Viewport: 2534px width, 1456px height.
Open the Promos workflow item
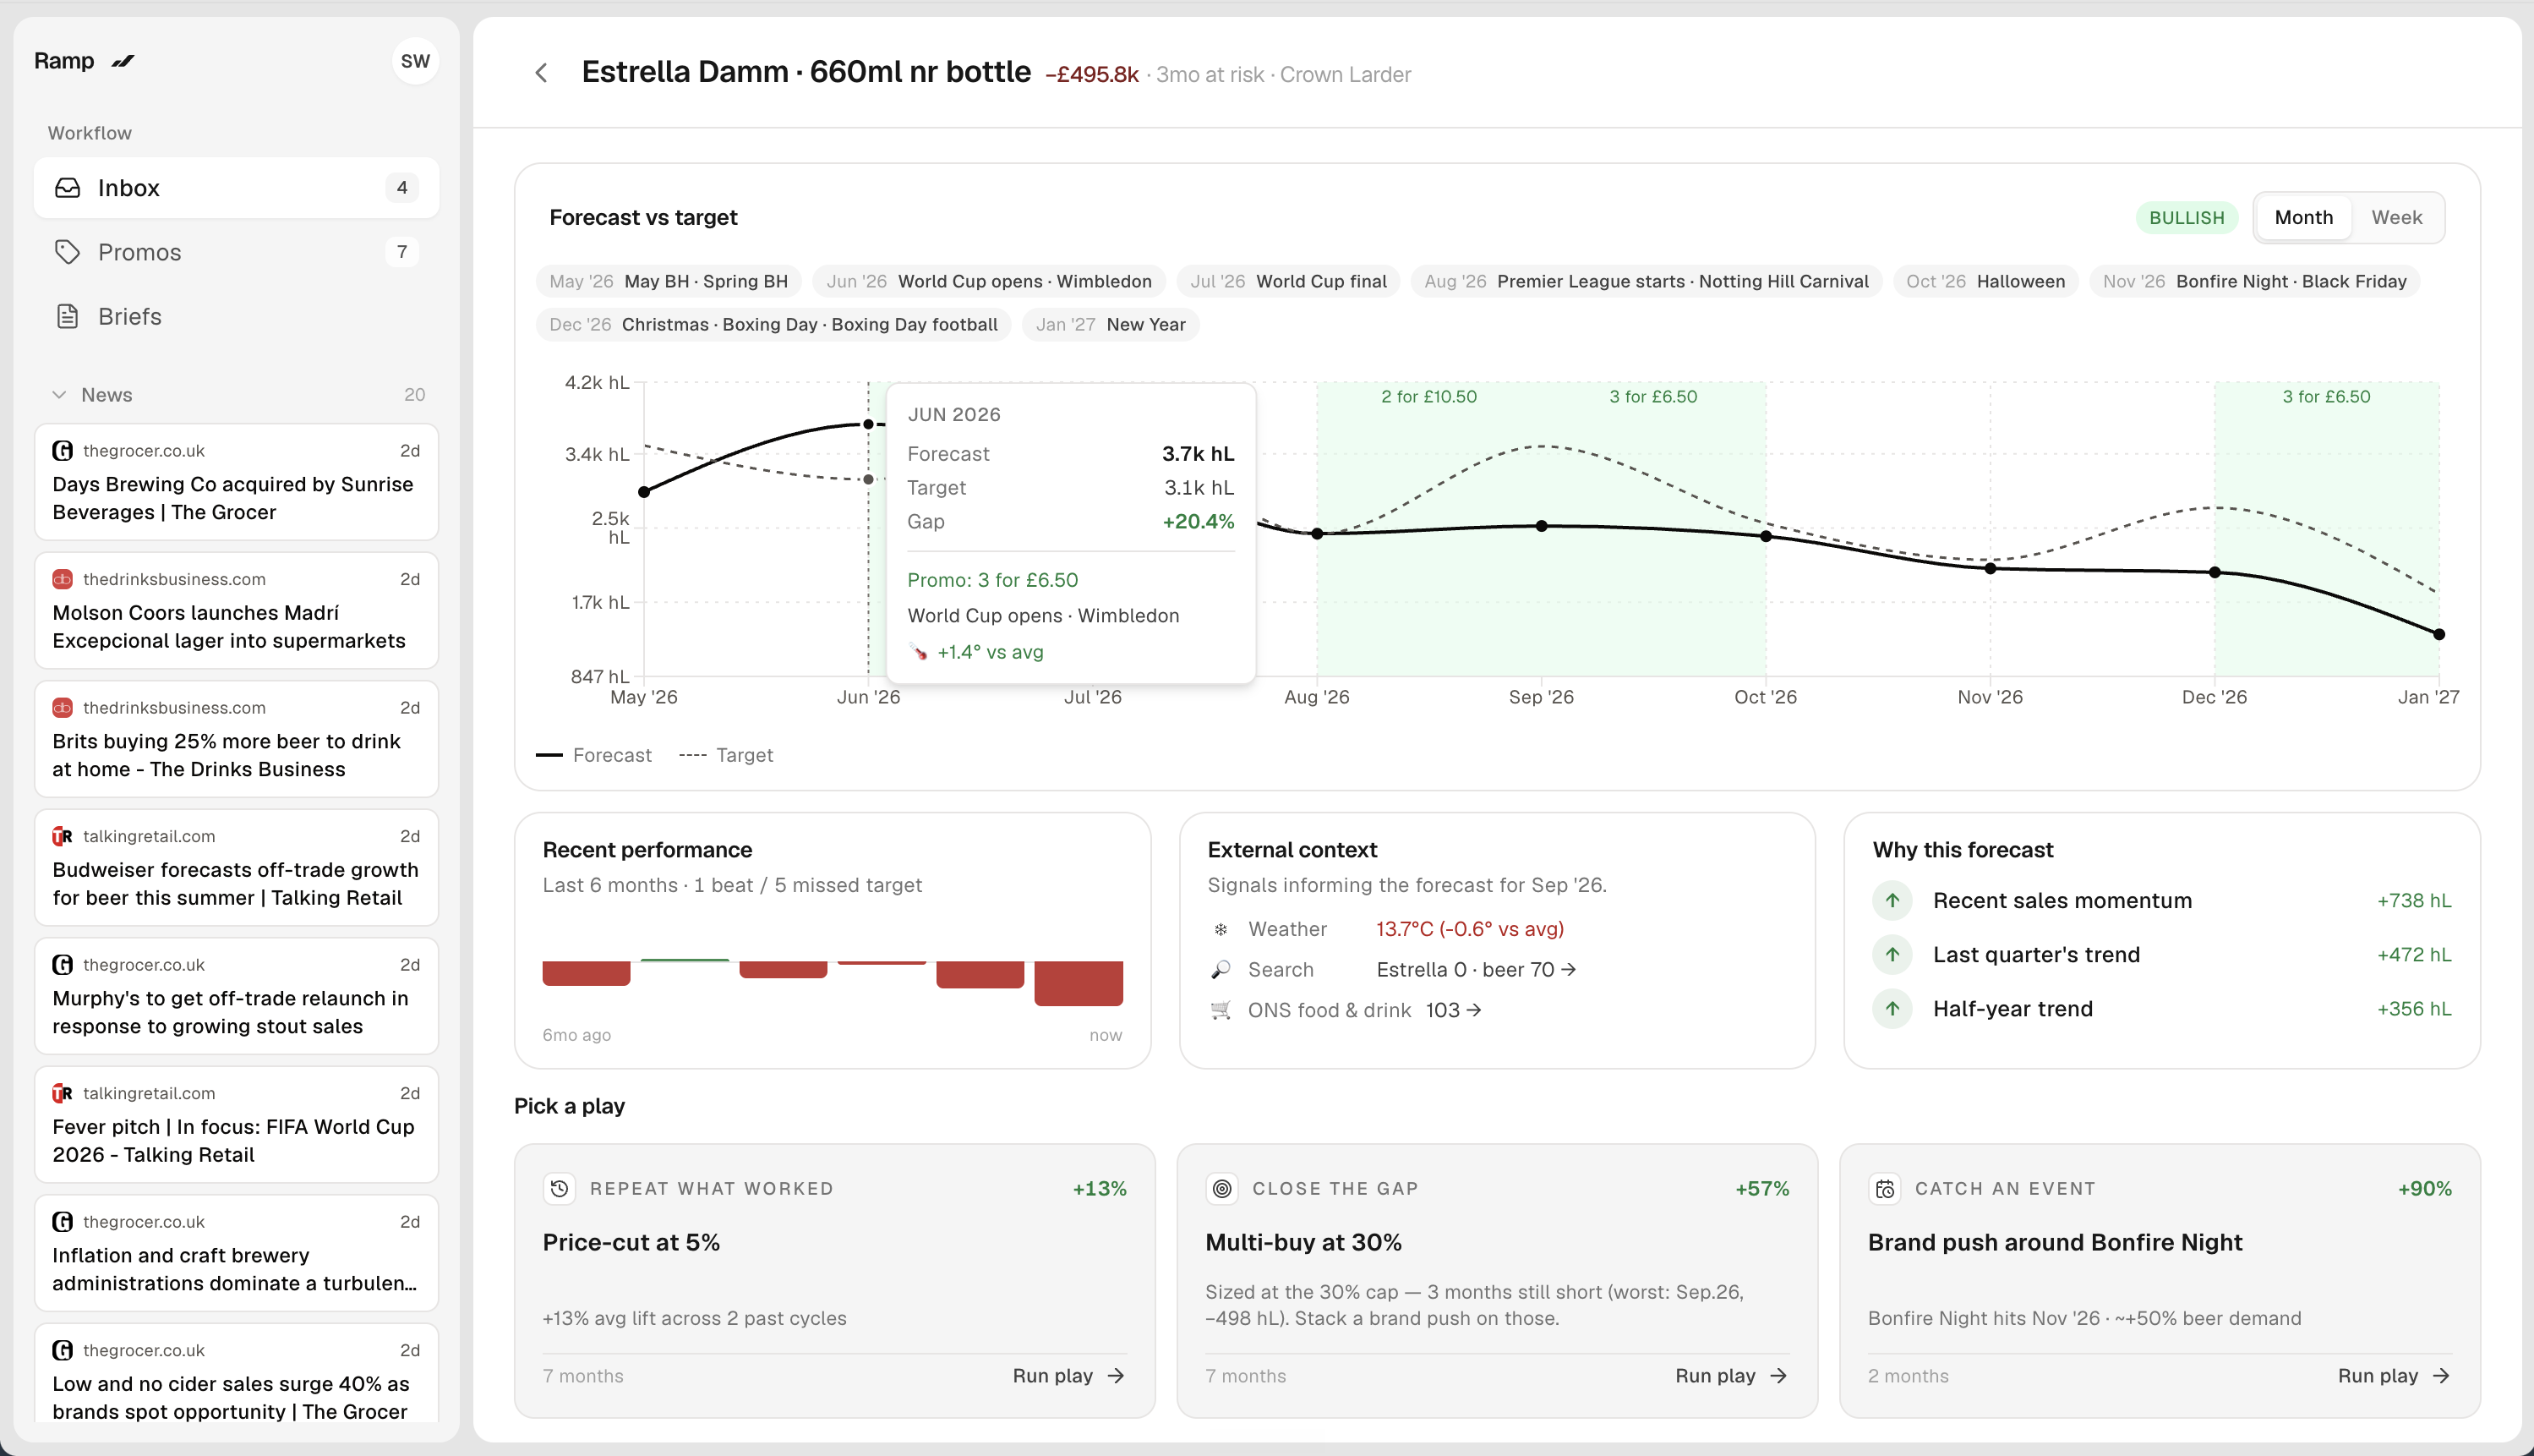click(236, 252)
